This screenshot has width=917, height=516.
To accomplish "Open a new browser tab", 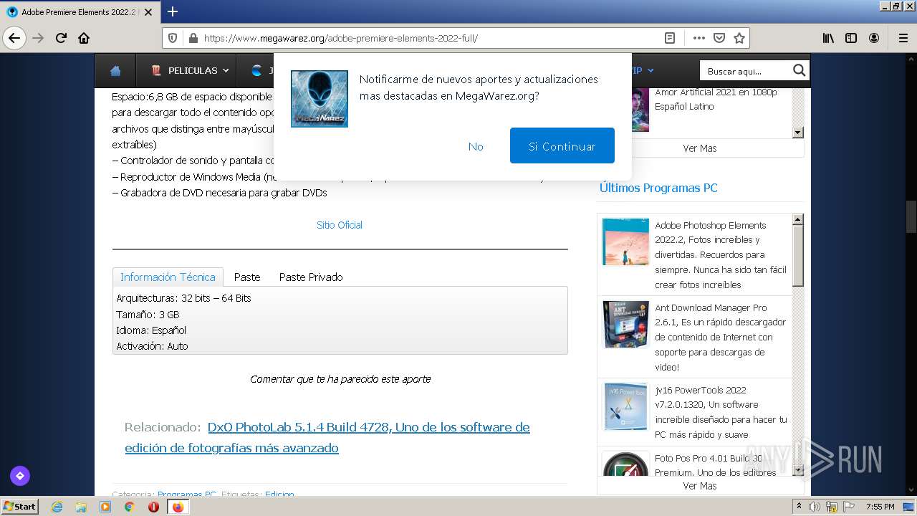I will tap(172, 11).
